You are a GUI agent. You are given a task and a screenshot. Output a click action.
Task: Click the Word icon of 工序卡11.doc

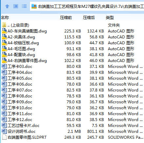point(4,113)
